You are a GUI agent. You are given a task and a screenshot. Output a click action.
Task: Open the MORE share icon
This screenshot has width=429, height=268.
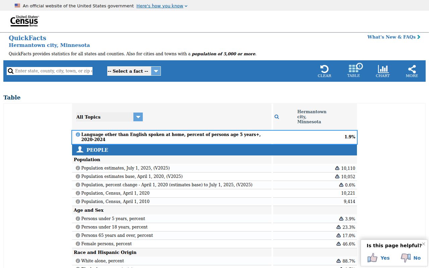(x=412, y=71)
